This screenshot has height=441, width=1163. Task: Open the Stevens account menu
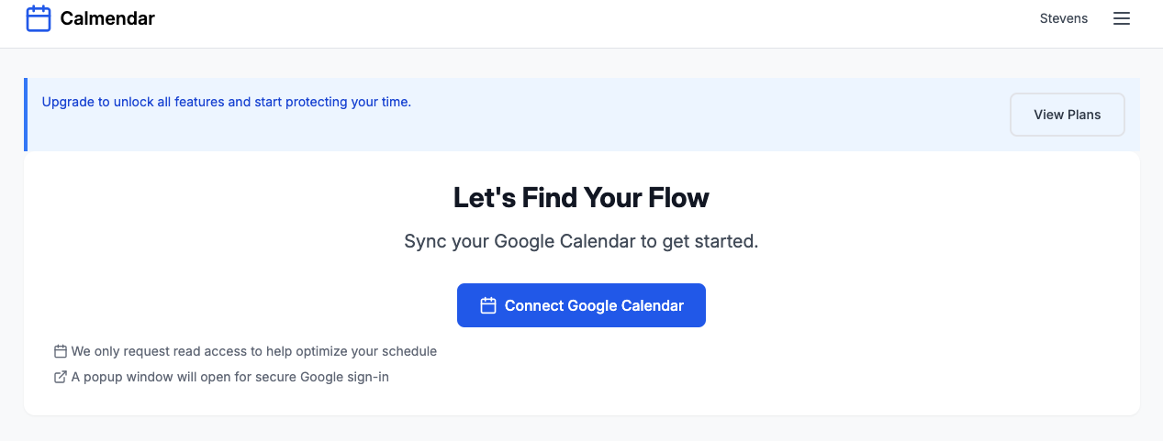[1063, 18]
